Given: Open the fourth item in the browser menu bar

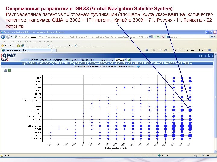Looking at the screenshot, I should (x=28, y=41).
